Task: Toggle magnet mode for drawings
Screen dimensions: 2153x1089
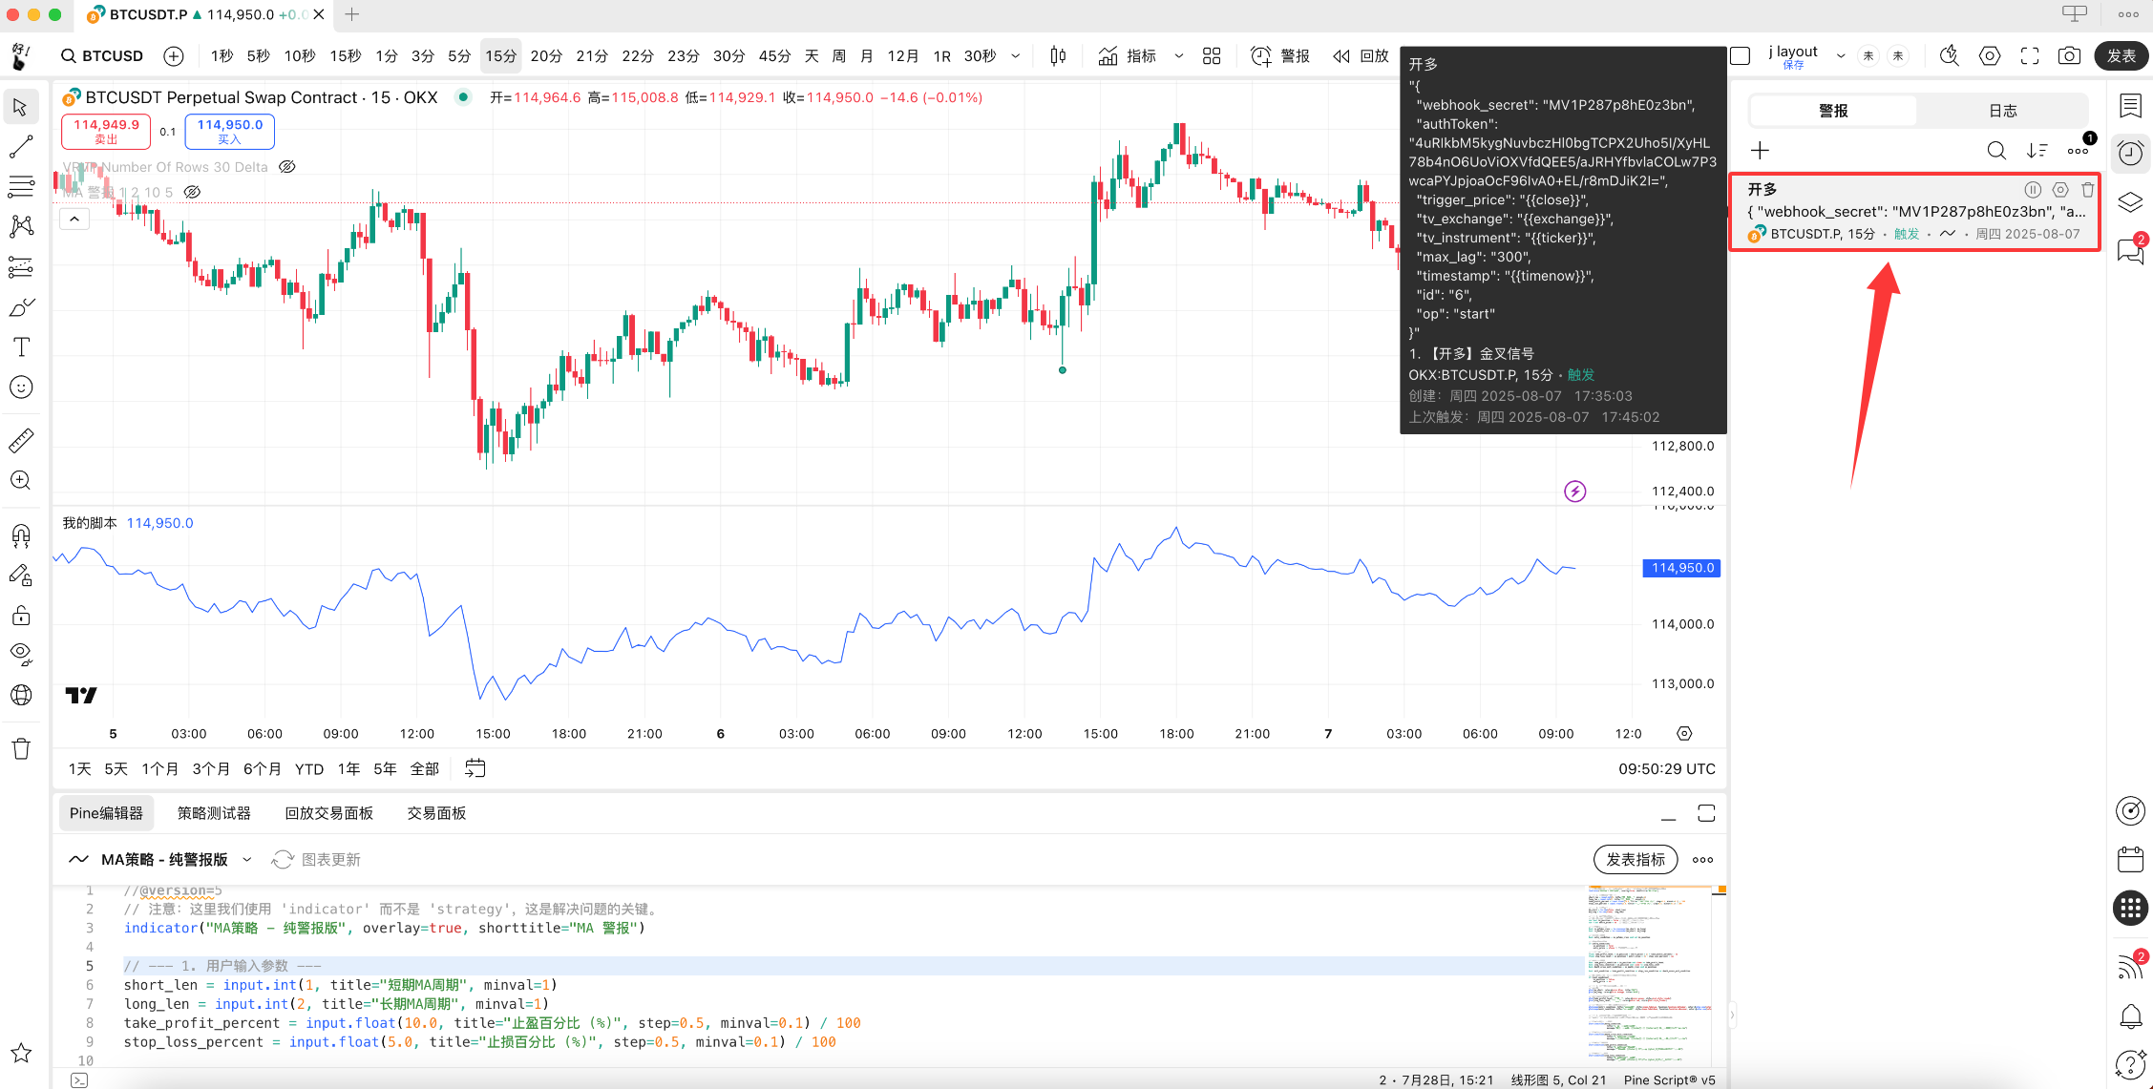Action: [x=20, y=534]
